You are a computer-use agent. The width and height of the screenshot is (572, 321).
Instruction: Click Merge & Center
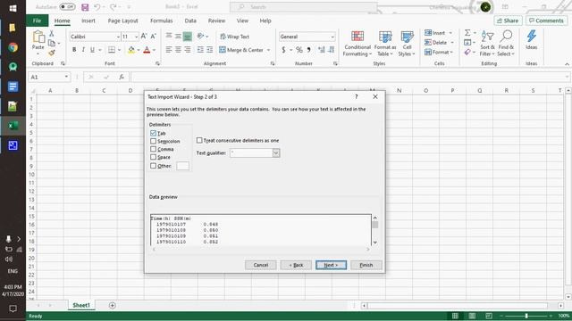pyautogui.click(x=241, y=50)
